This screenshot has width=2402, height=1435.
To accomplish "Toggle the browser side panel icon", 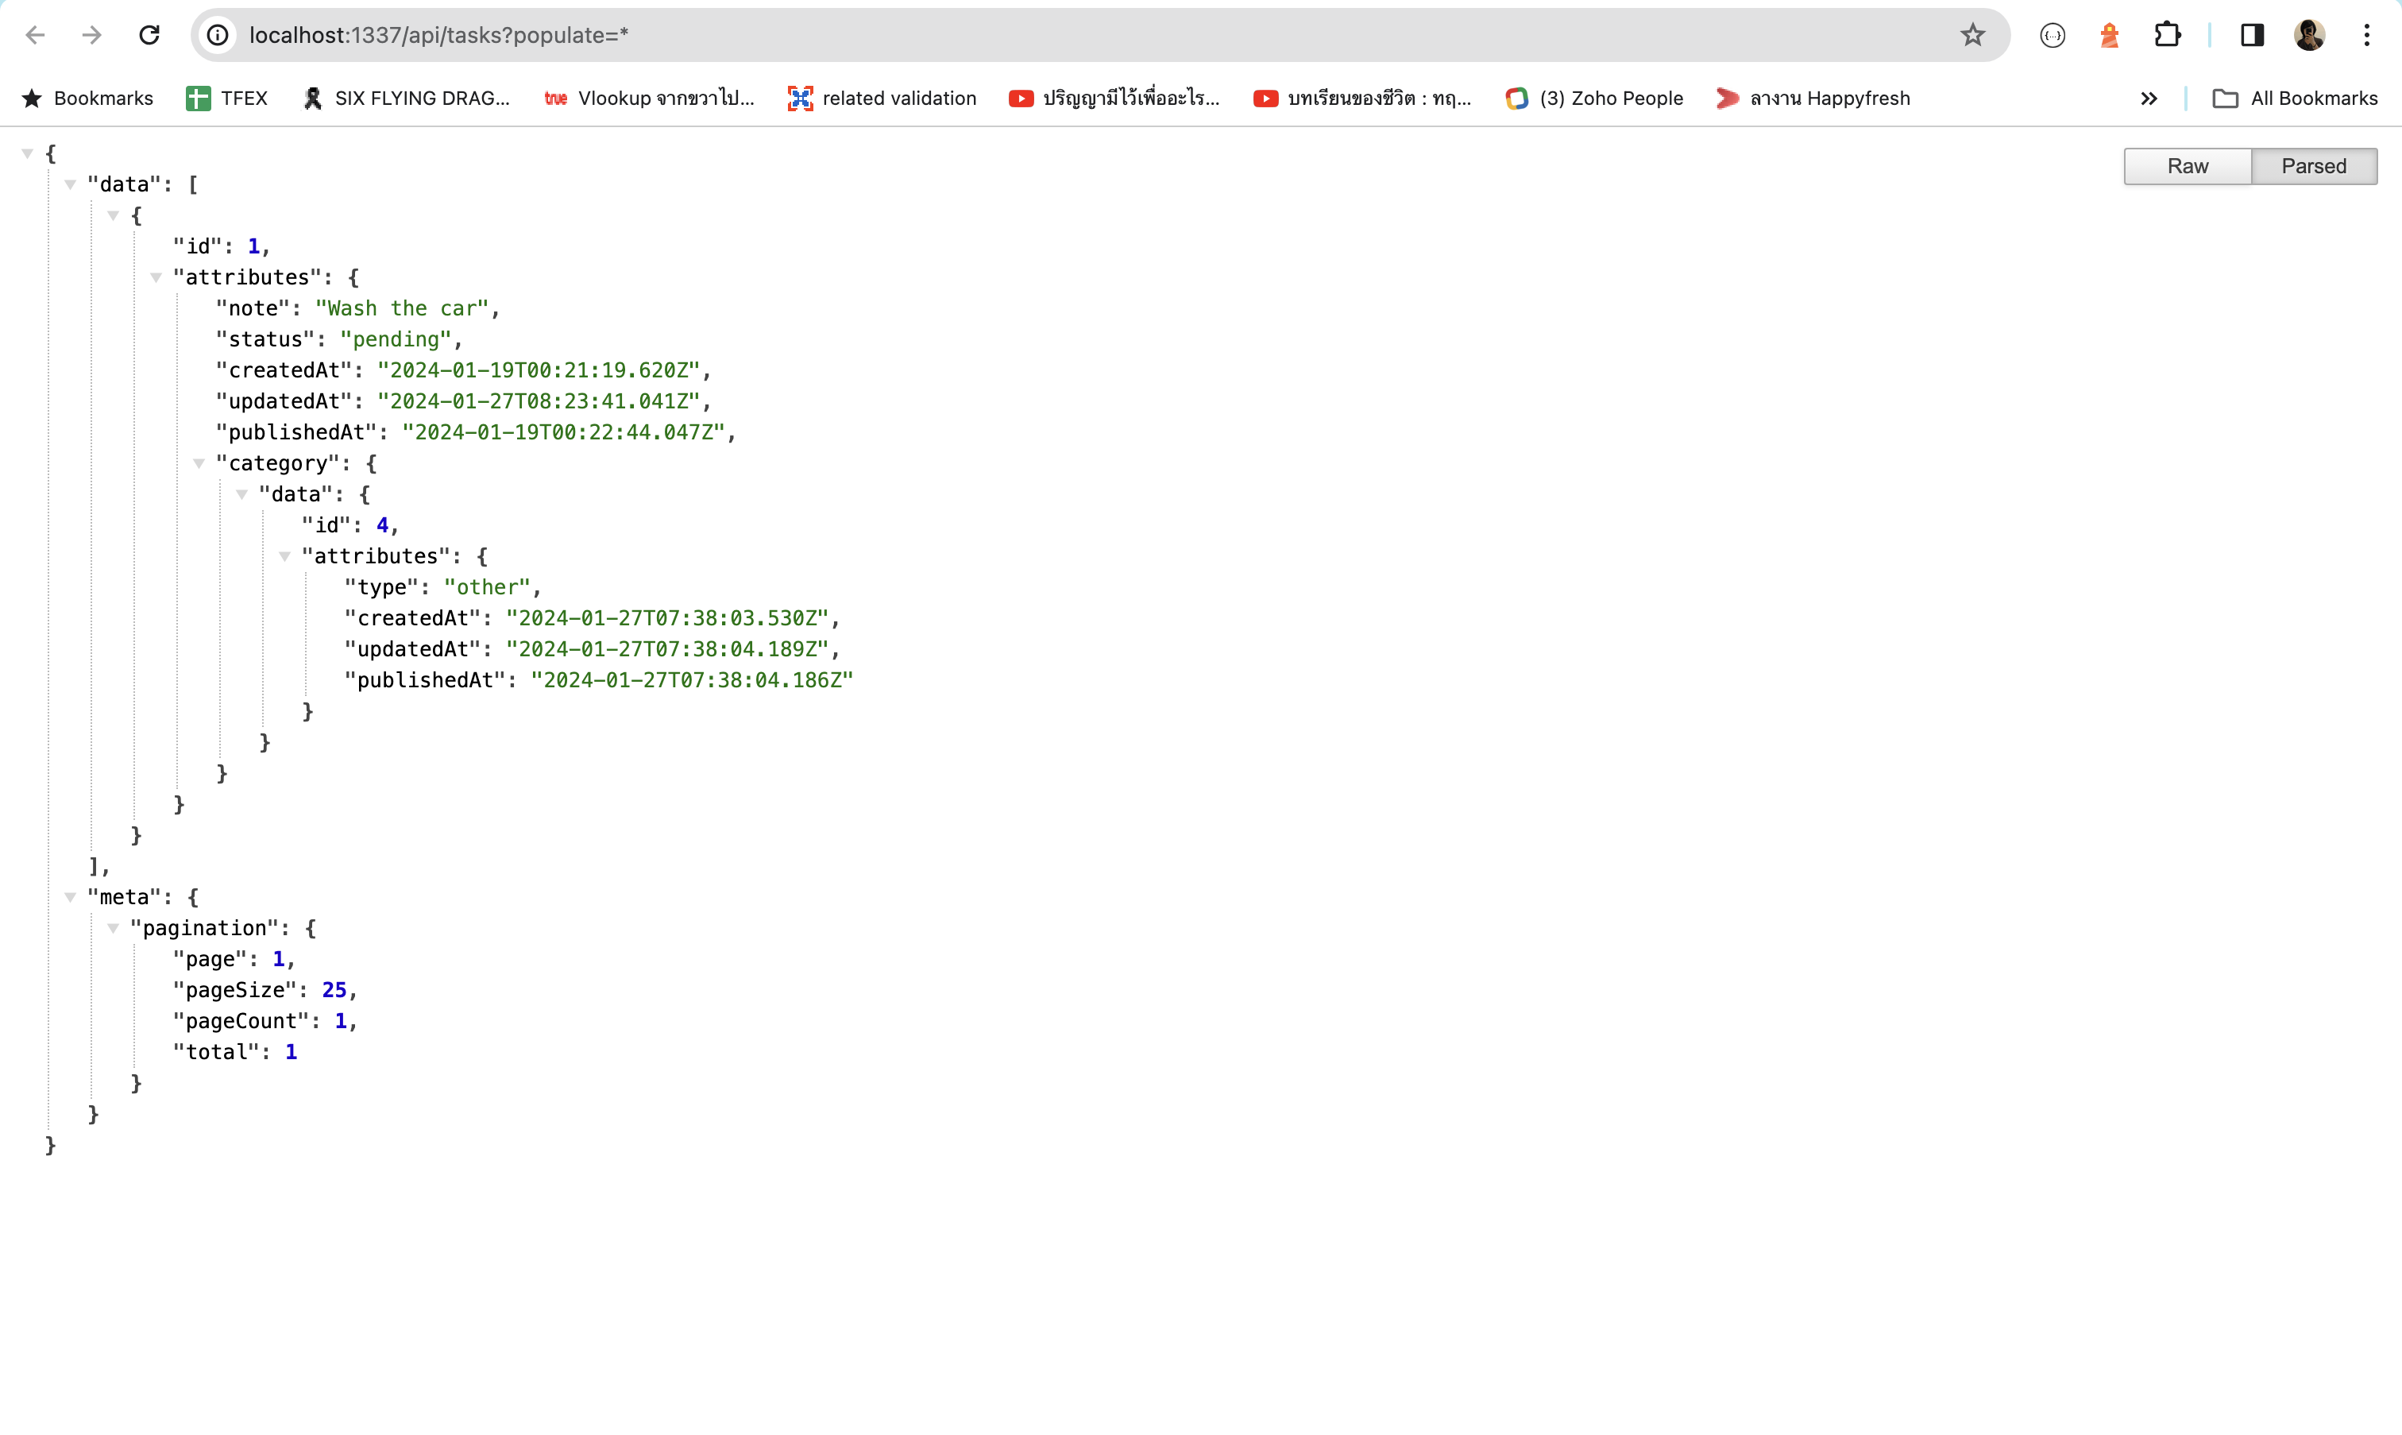I will pyautogui.click(x=2252, y=36).
